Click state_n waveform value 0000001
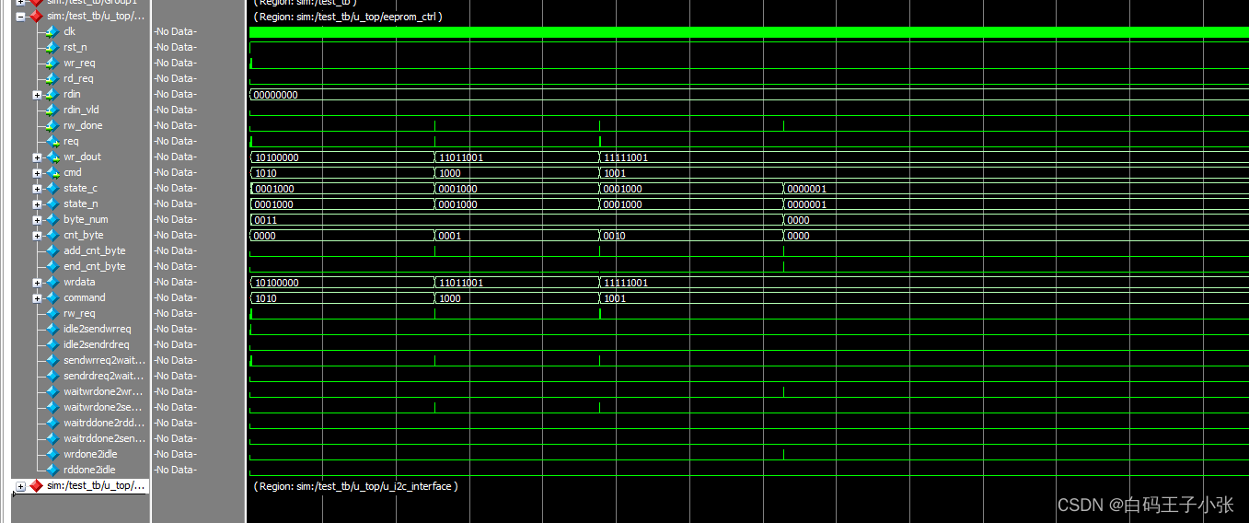The image size is (1249, 523). click(807, 204)
